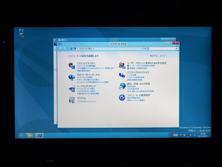The image size is (222, 167).
Task: Click the up-arrow navigation button
Action: click(71, 49)
